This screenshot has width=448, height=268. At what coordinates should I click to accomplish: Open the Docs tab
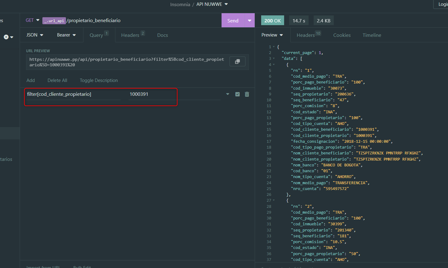(162, 35)
